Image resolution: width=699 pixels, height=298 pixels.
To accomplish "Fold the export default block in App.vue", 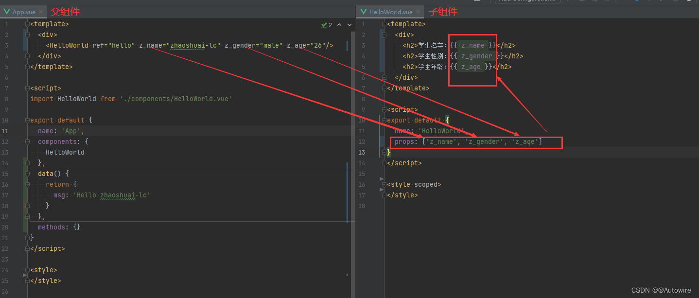I will (x=28, y=120).
